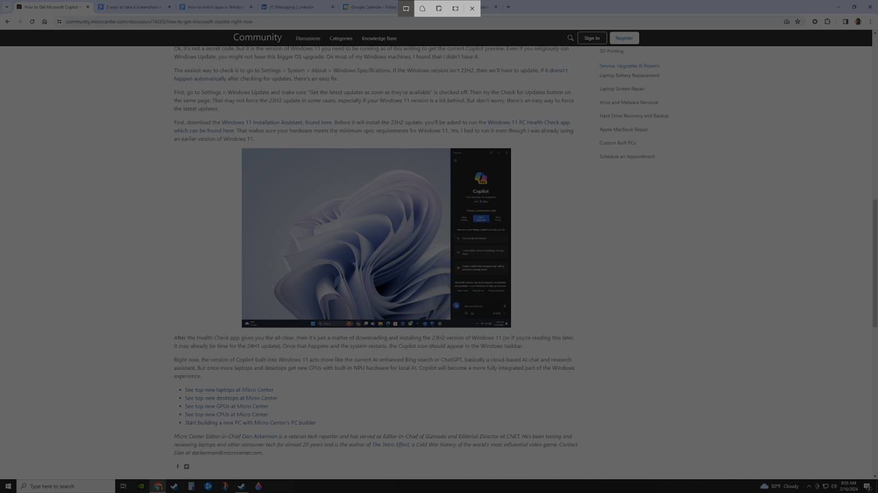The width and height of the screenshot is (878, 493).
Task: Open Windows Start menu
Action: [x=8, y=486]
